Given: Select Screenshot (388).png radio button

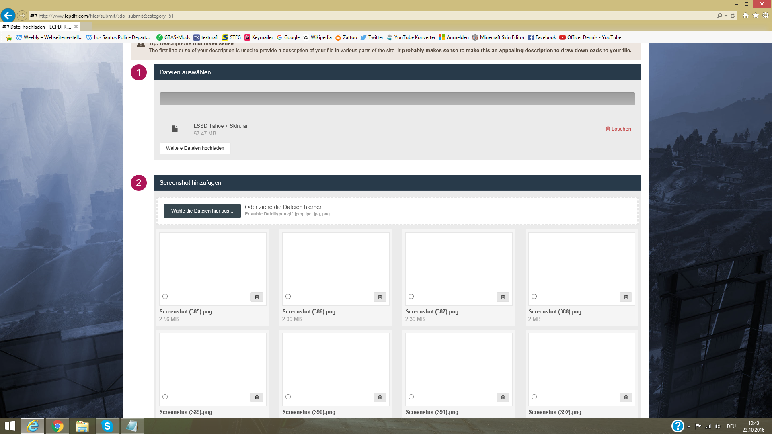Looking at the screenshot, I should pyautogui.click(x=534, y=297).
